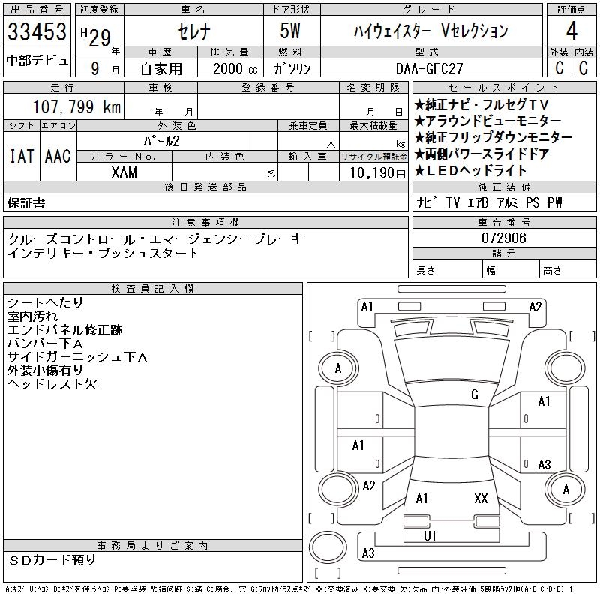The height and width of the screenshot is (600, 600).
Task: Select inspector note 外装小傷有り
Action: [45, 370]
